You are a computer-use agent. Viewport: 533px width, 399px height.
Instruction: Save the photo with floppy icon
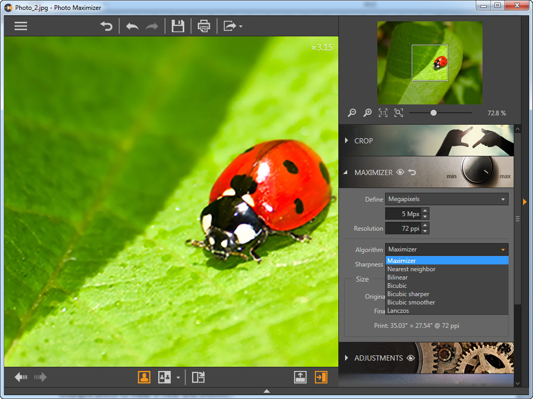point(178,26)
